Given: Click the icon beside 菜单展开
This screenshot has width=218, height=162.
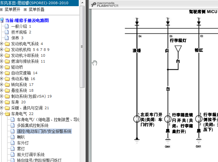Looking at the screenshot, I should point(1,9).
